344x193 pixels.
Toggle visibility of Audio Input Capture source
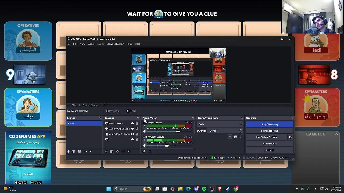point(132,134)
